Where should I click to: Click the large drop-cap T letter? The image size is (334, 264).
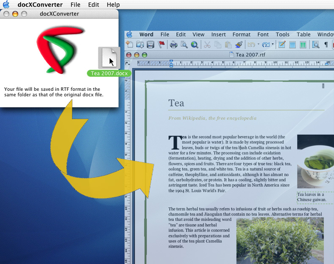[175, 142]
